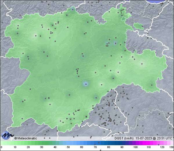Click the 30 label on the wind scale

click(x=41, y=147)
